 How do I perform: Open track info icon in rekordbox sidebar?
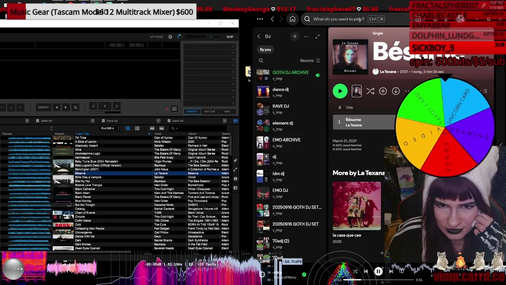[x=236, y=179]
